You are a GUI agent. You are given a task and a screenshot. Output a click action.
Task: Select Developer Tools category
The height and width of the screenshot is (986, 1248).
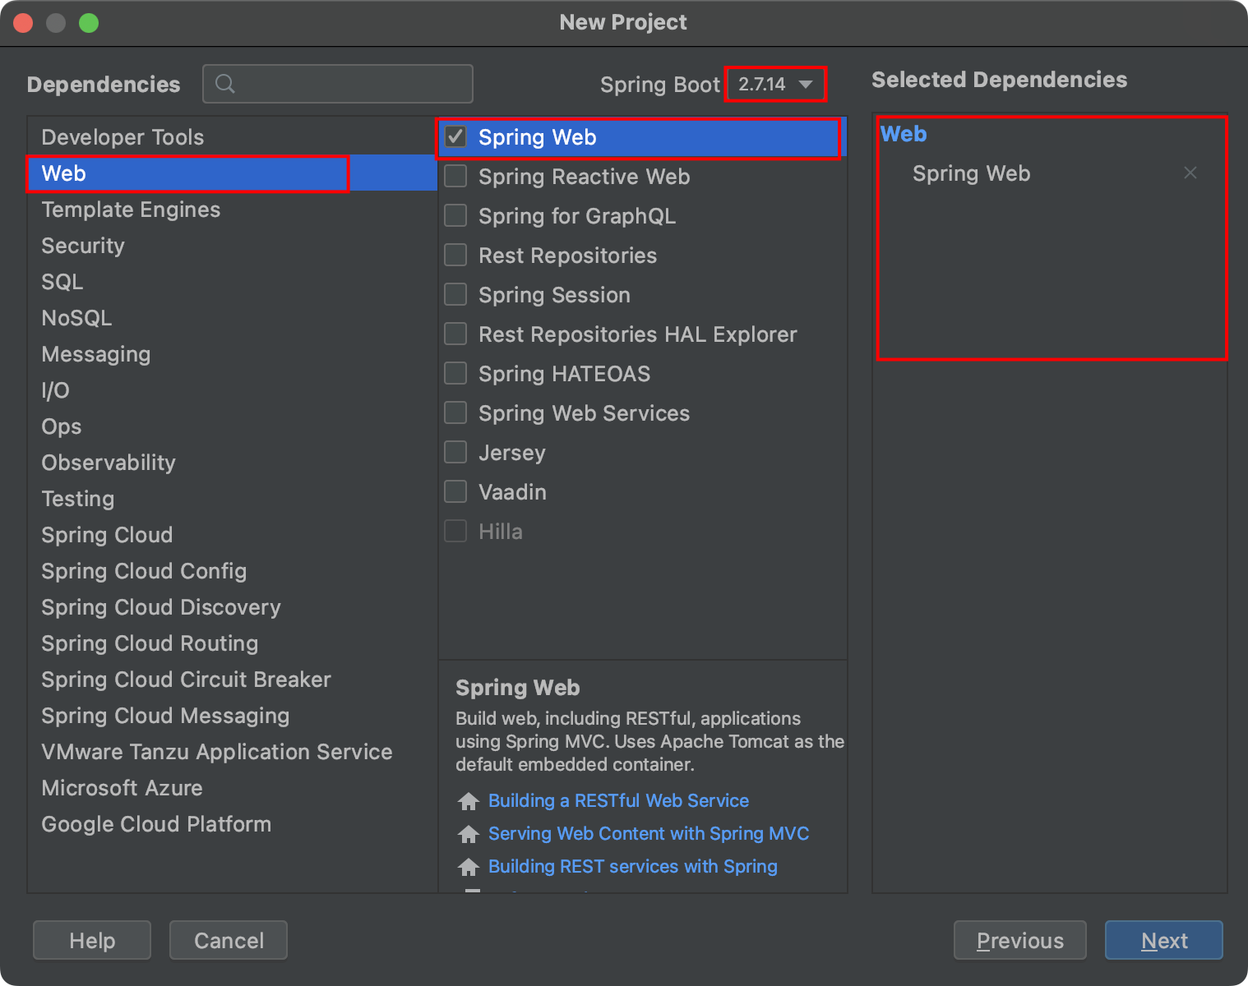click(232, 137)
